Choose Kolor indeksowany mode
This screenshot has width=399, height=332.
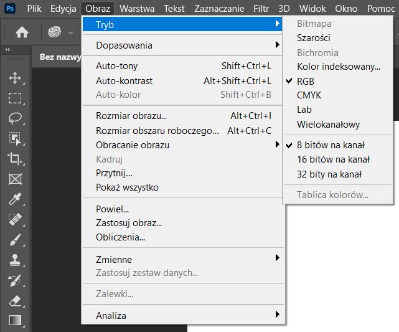tap(338, 67)
